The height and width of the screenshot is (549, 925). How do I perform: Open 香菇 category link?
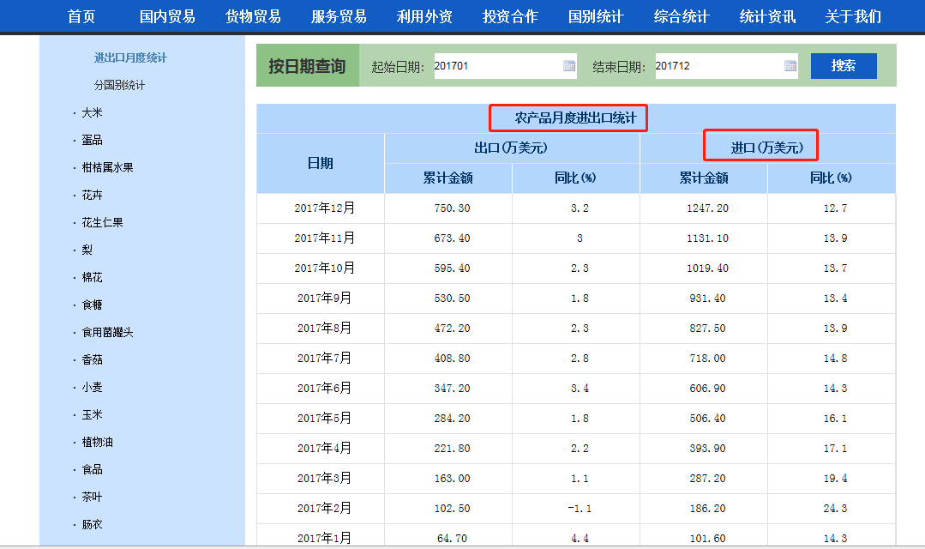(92, 359)
